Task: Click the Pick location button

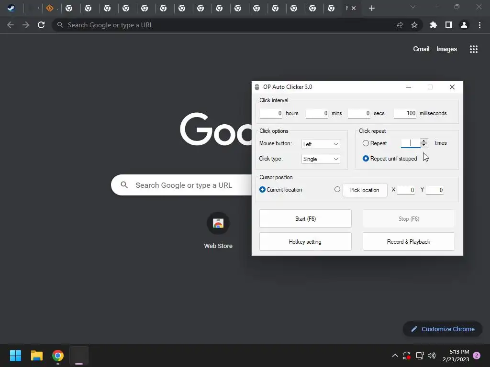Action: coord(365,190)
